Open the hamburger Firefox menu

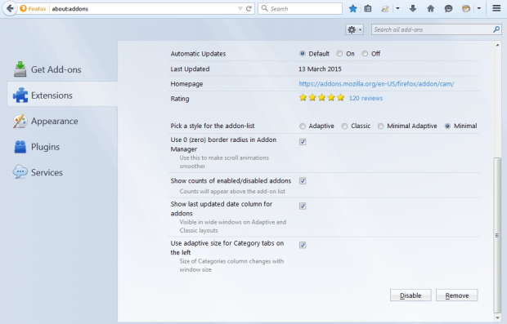coord(496,8)
